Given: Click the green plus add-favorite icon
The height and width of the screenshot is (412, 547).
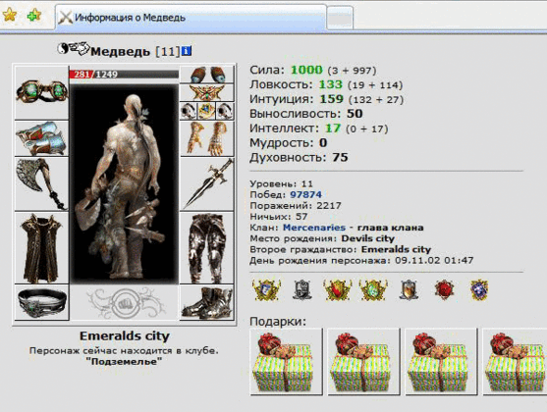Looking at the screenshot, I should [33, 16].
